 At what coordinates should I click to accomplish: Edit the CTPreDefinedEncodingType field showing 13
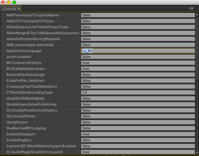pos(138,93)
